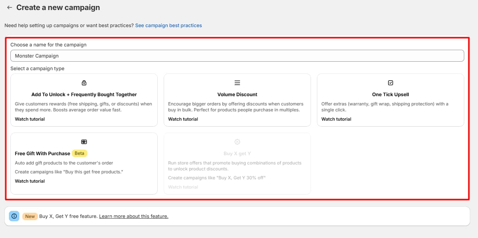Click the New badge in the banner
Screen dimensions: 478x238
click(x=30, y=216)
